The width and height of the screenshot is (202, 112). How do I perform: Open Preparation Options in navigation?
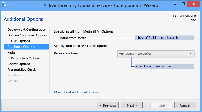26,58
